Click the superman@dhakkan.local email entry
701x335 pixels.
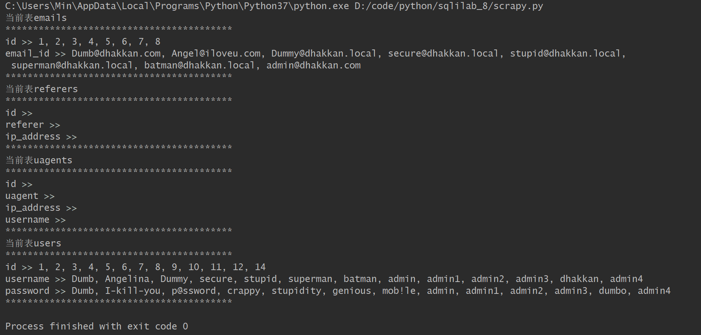[72, 65]
